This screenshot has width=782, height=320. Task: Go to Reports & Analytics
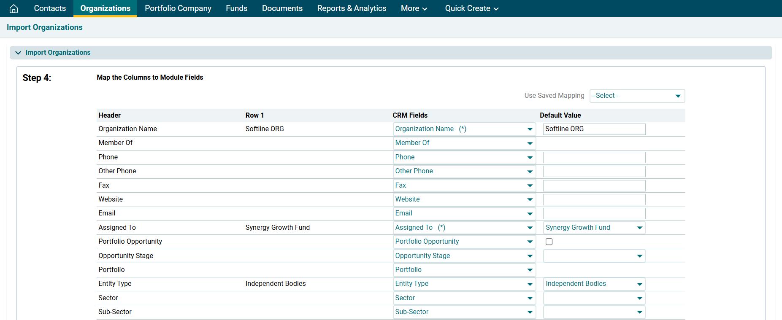click(352, 8)
